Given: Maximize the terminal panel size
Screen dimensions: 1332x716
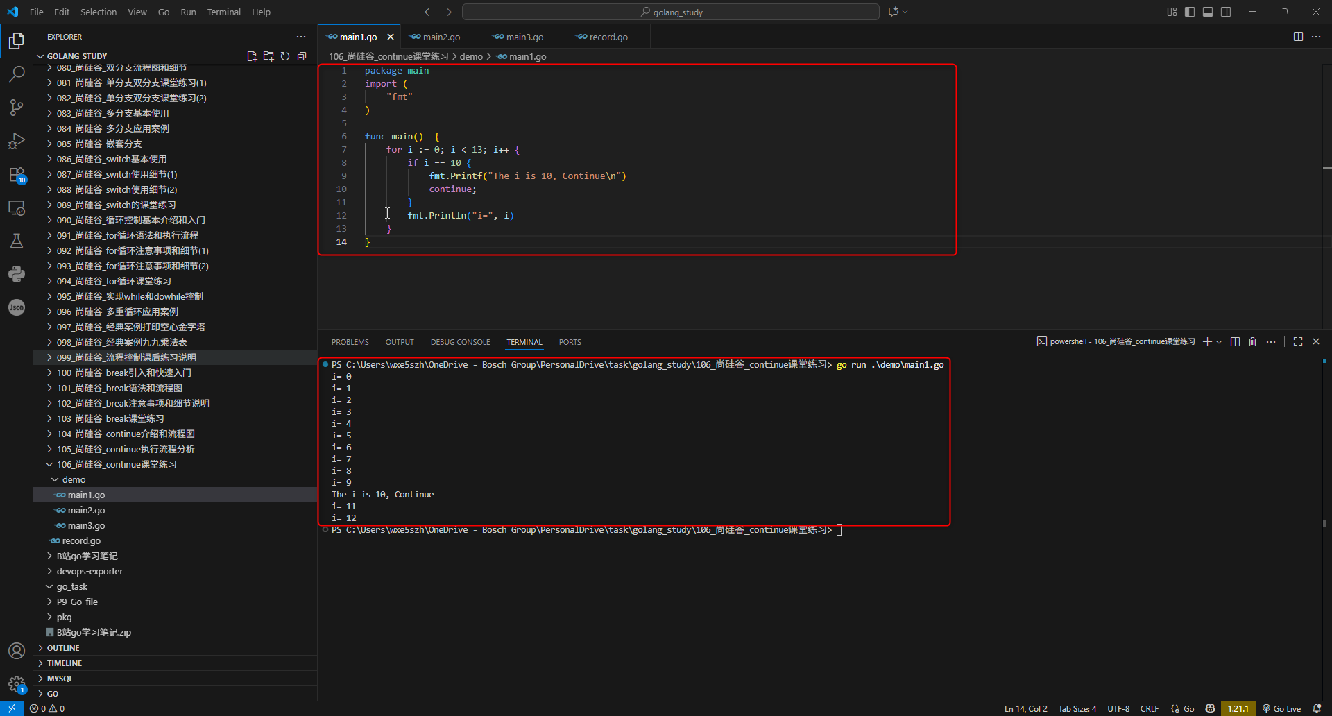Looking at the screenshot, I should tap(1298, 341).
